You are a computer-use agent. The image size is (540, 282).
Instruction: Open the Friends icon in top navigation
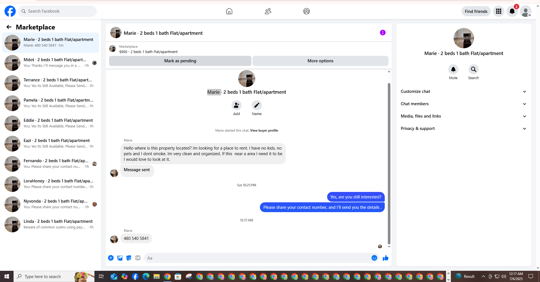268,11
